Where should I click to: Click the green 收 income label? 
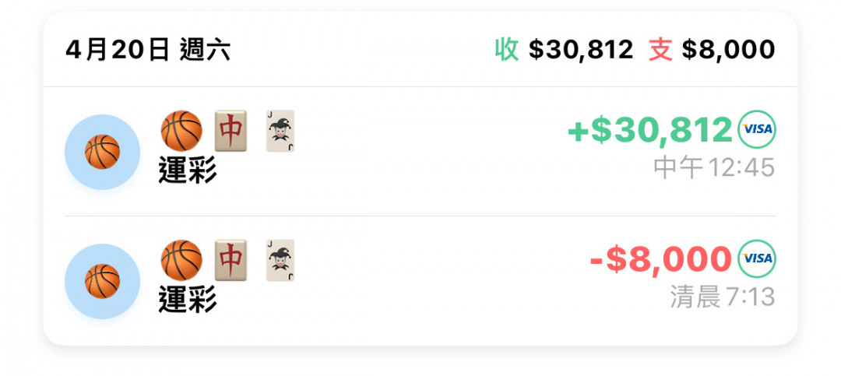tap(506, 50)
